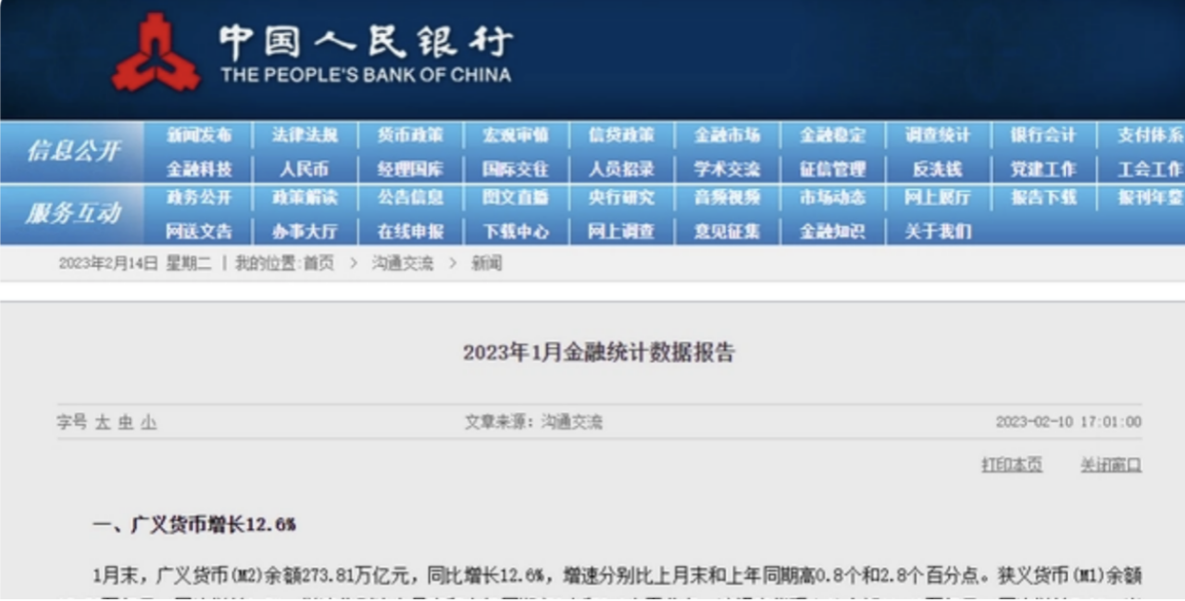Select large font size 大
The height and width of the screenshot is (601, 1185).
tap(105, 421)
